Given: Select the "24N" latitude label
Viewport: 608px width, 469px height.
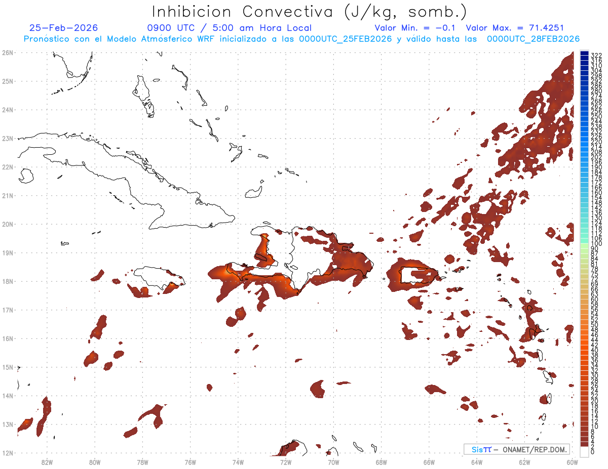Looking at the screenshot, I should [x=7, y=110].
